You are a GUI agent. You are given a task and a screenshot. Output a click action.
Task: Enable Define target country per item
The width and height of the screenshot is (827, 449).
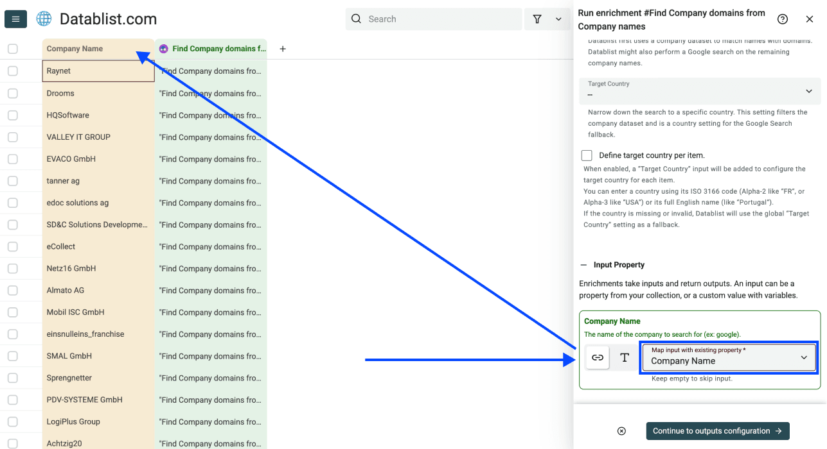point(586,155)
